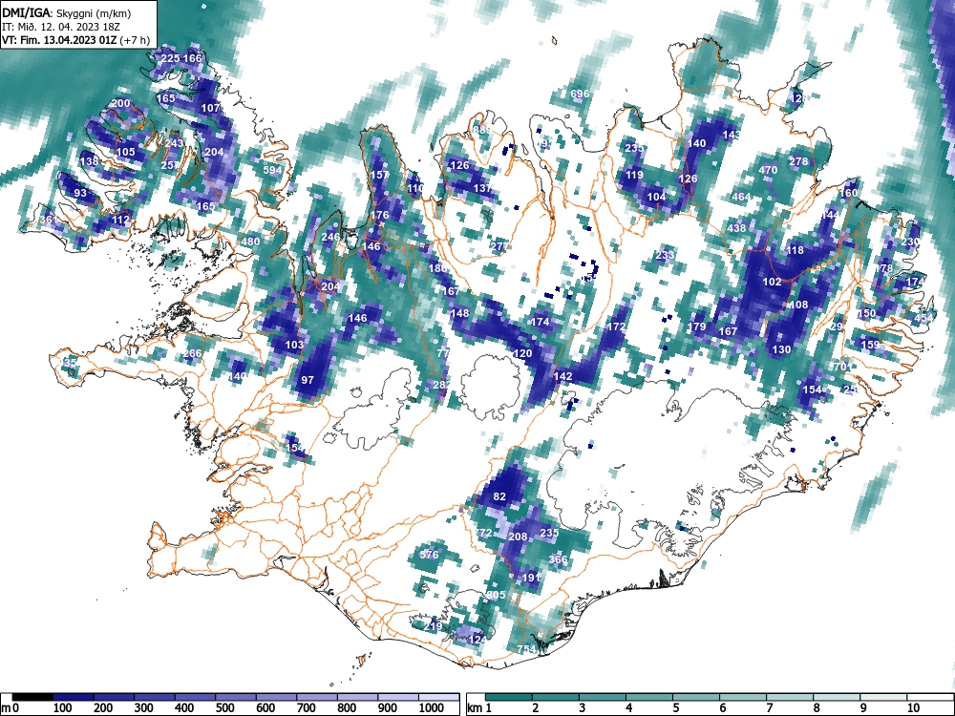
Task: Choose the dark teal swatch labeled km 1
Action: point(509,697)
